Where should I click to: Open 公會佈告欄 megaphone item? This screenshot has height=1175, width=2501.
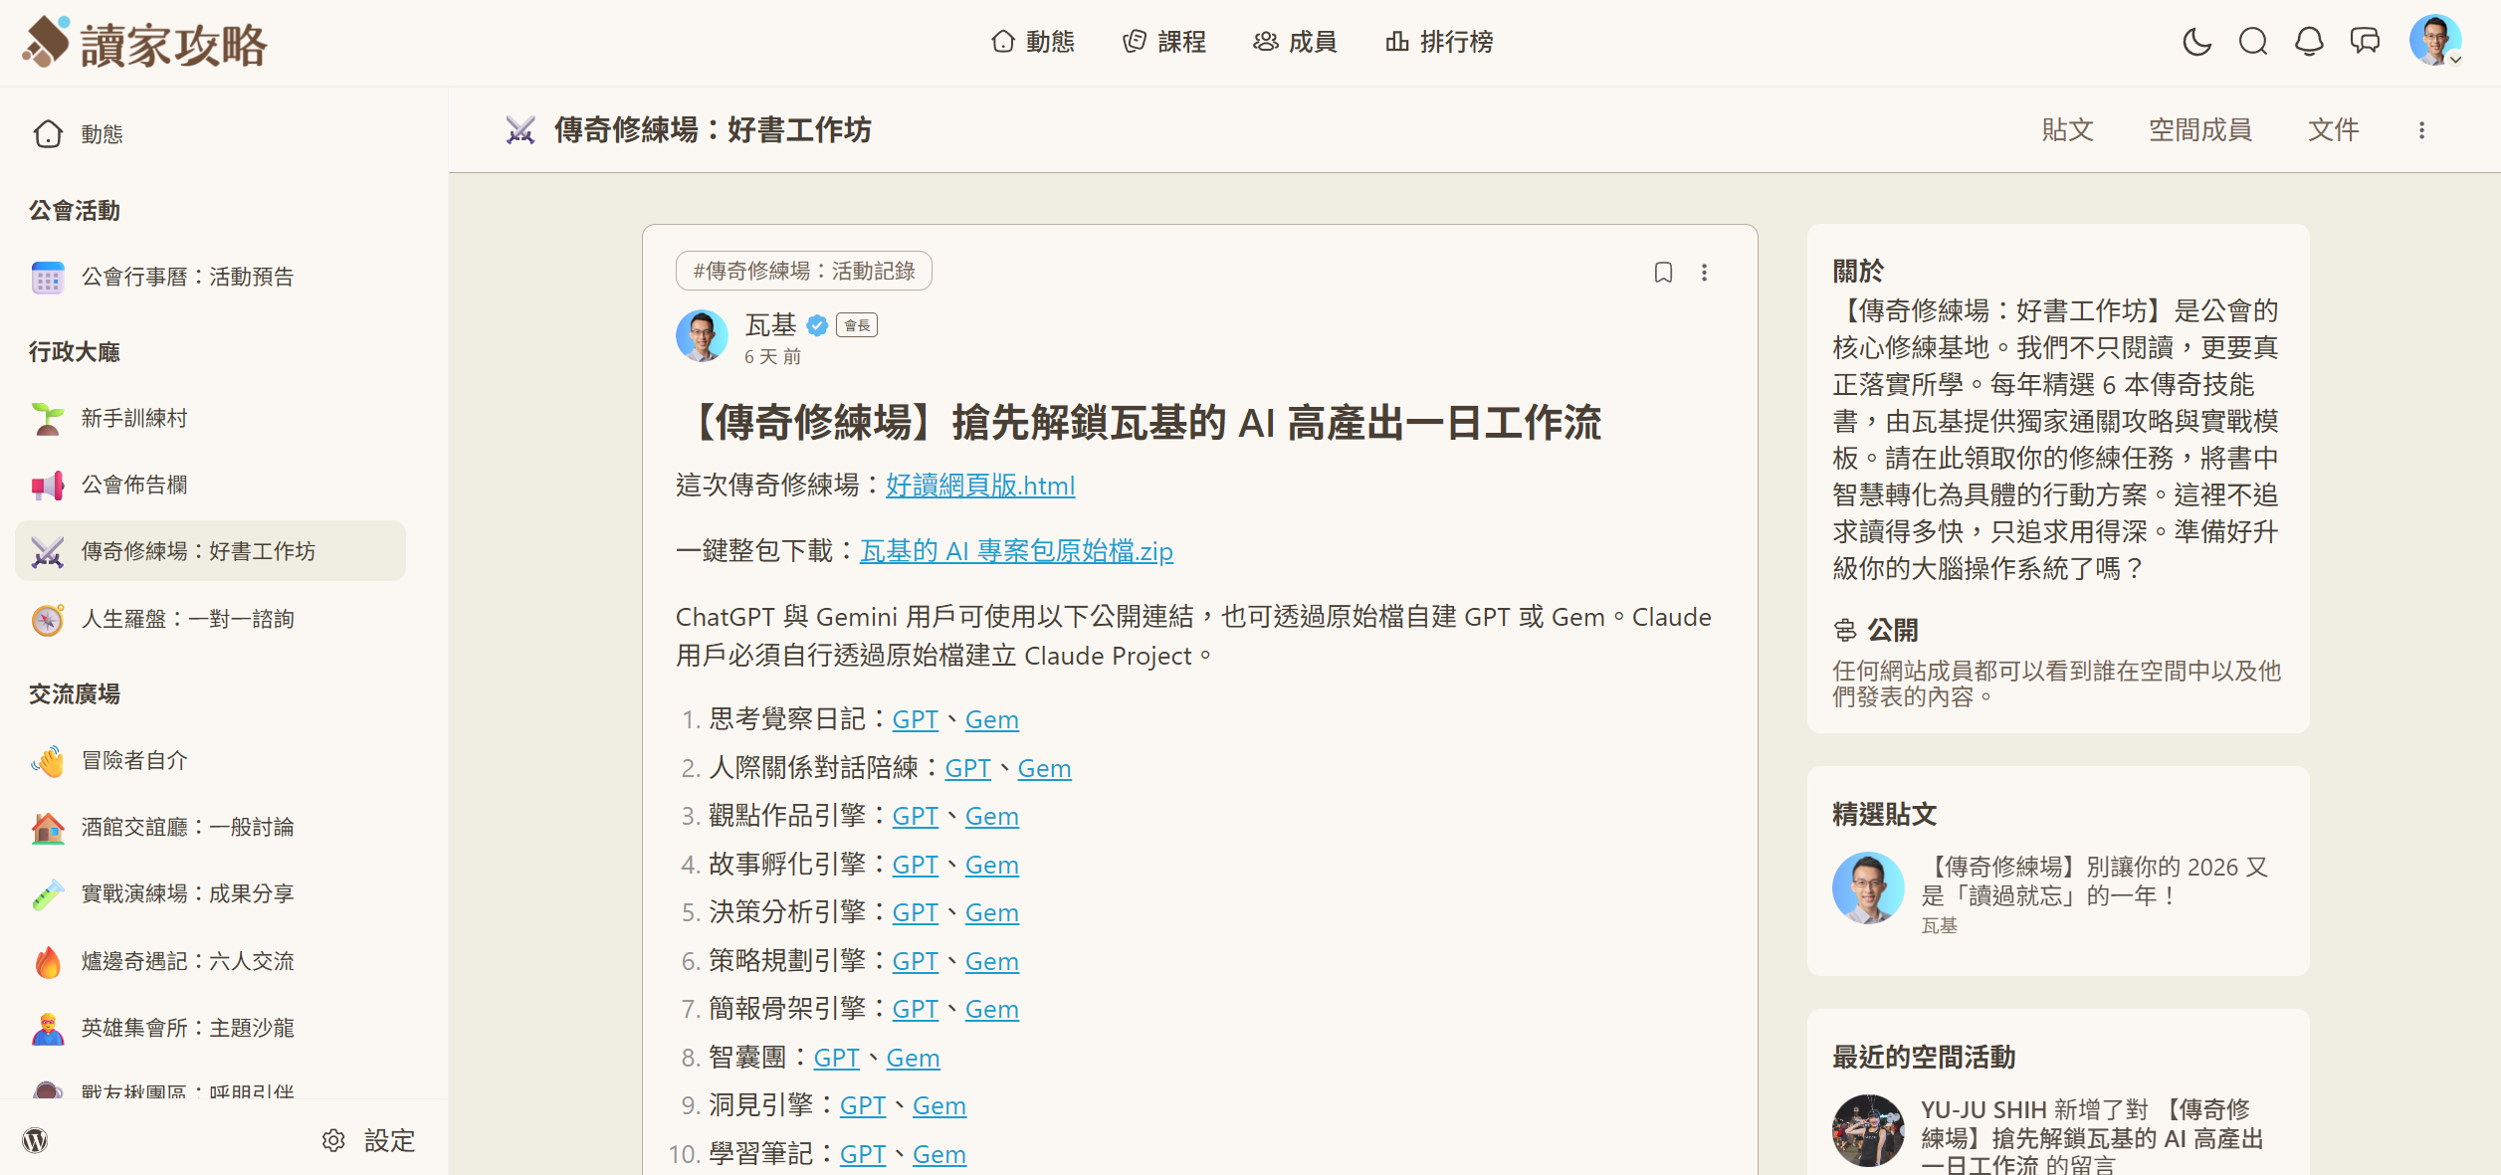[211, 485]
